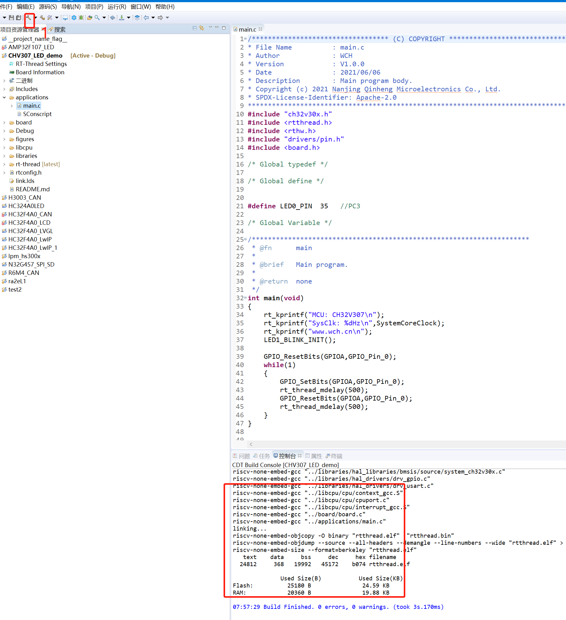Fold the main function at line 32
This screenshot has height=620, width=566.
pyautogui.click(x=246, y=298)
